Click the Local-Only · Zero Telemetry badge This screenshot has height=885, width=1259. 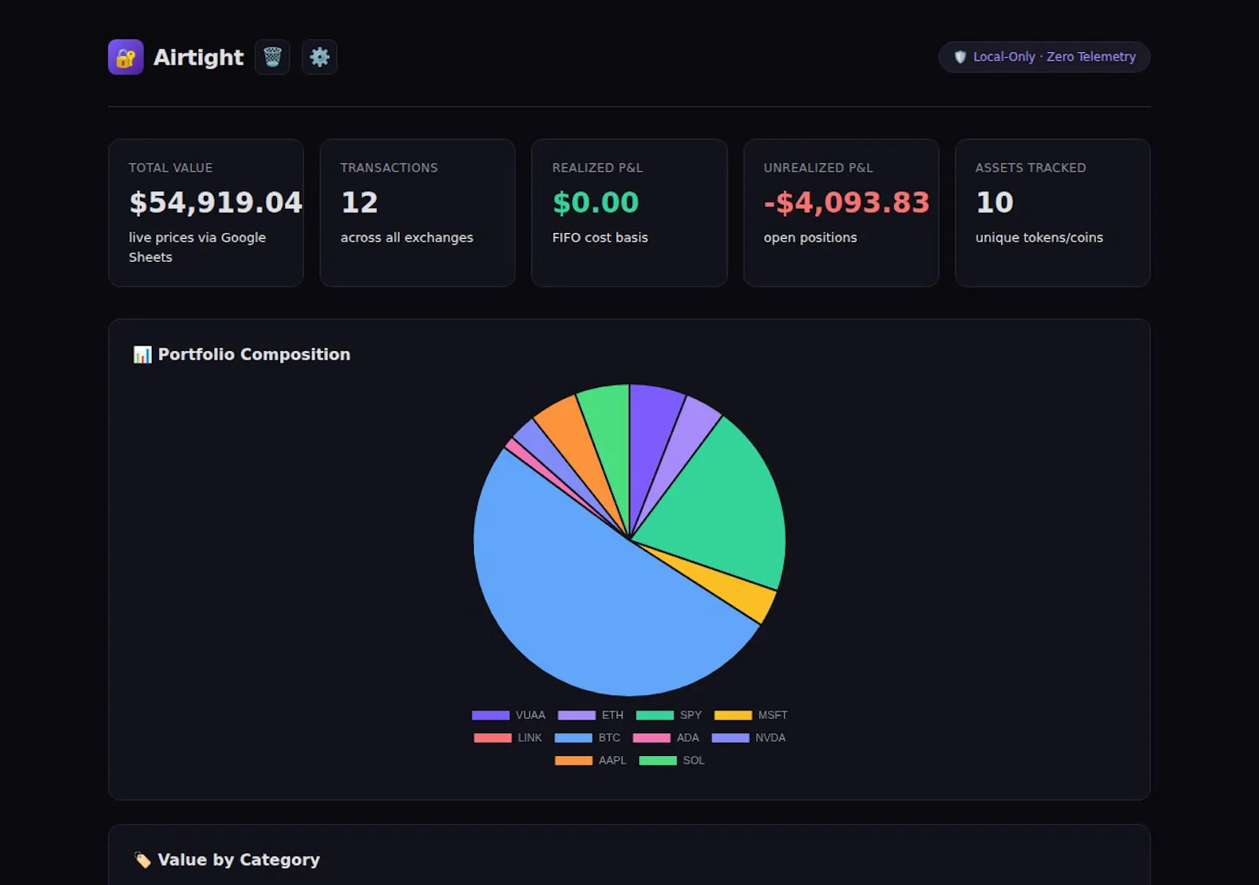[x=1044, y=57]
